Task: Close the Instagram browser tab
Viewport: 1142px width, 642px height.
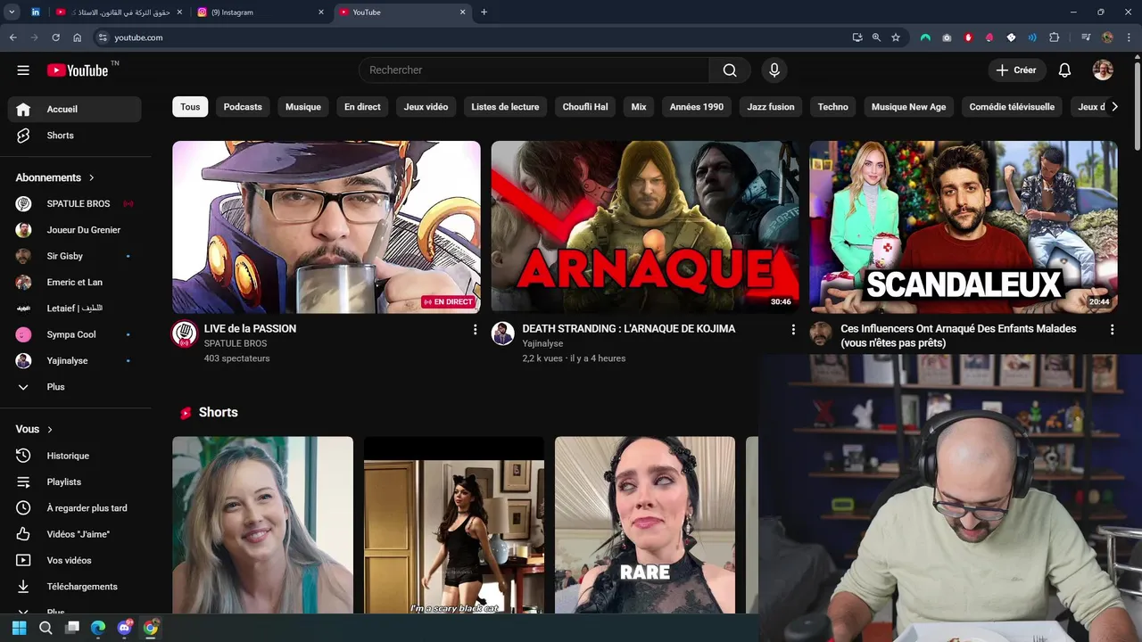Action: (321, 12)
